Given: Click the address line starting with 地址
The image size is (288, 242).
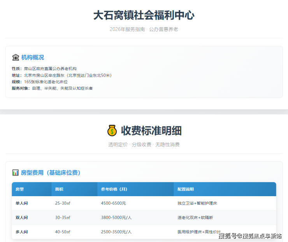Looking at the screenshot, I should (x=61, y=75).
